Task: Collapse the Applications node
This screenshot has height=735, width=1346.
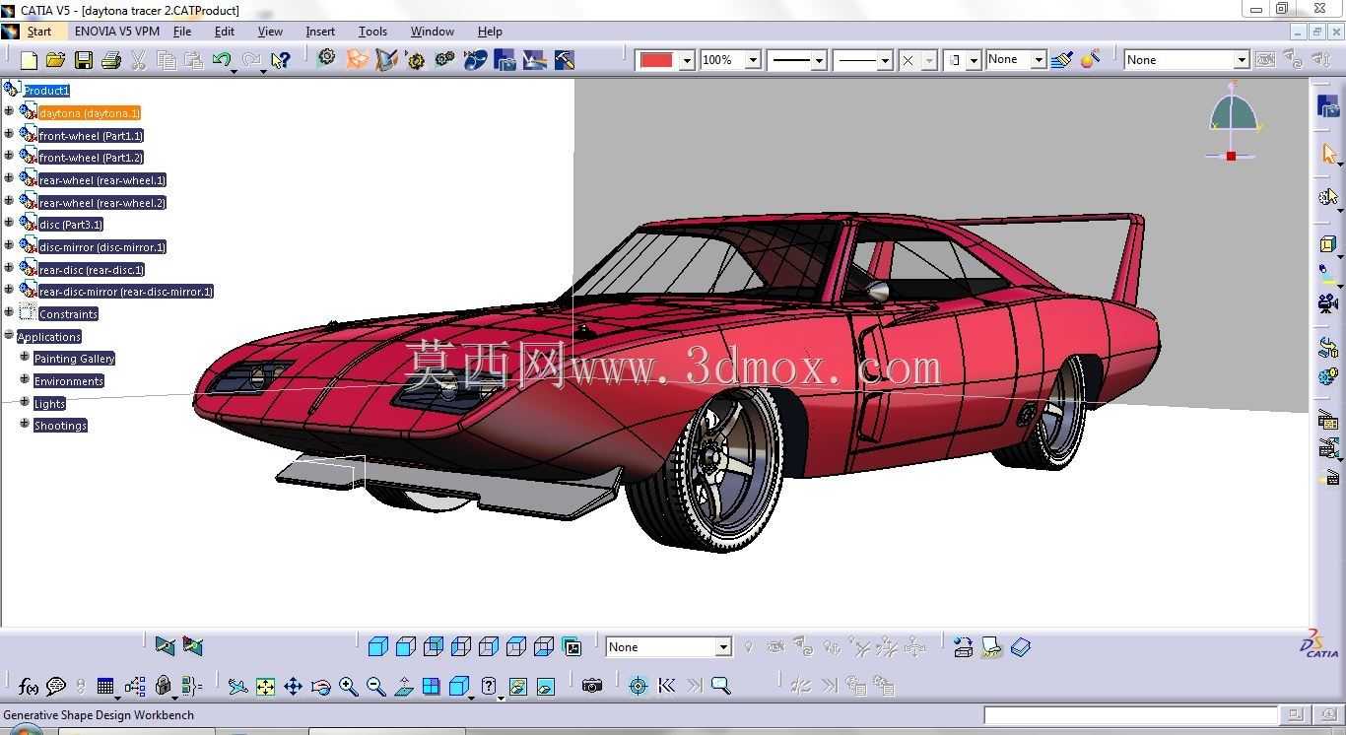Action: click(9, 335)
